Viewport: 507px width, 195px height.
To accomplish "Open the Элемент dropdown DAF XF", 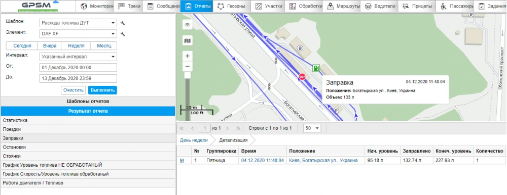I will point(78,33).
